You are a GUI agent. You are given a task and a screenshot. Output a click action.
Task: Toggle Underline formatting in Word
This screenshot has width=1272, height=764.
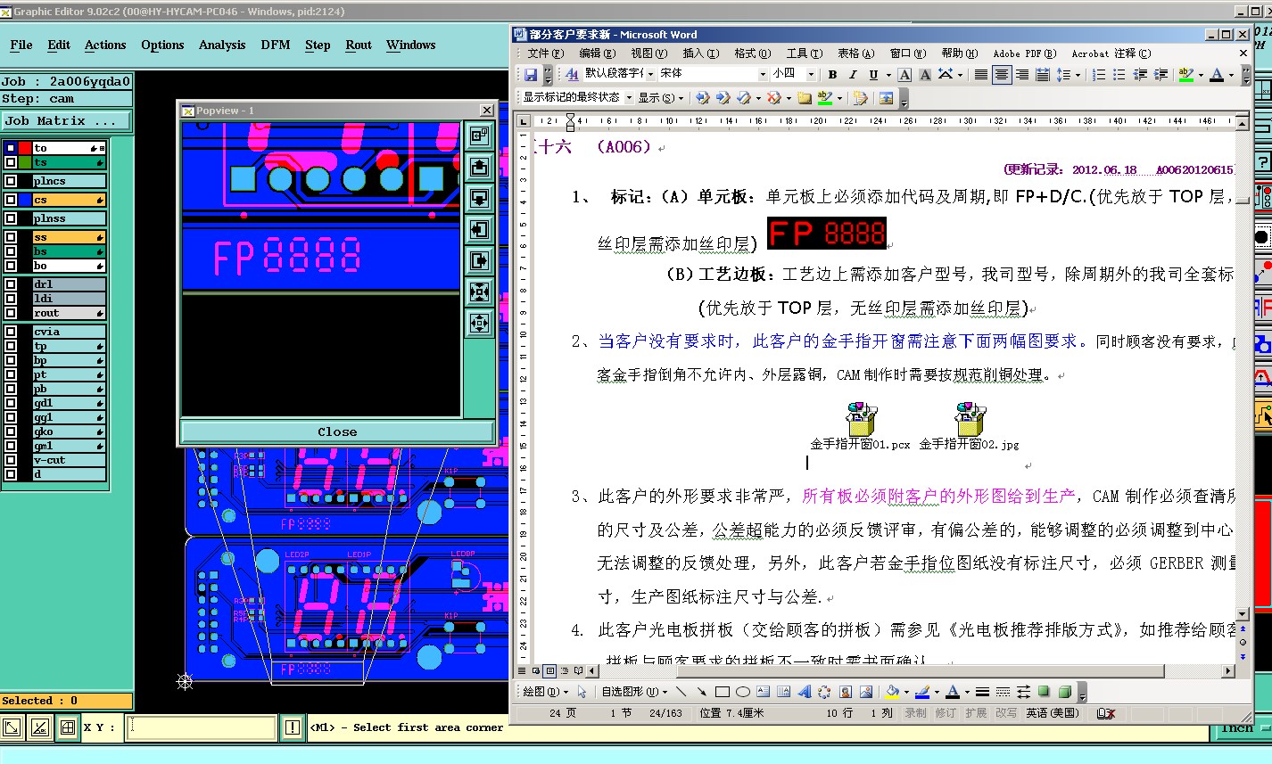click(x=873, y=75)
